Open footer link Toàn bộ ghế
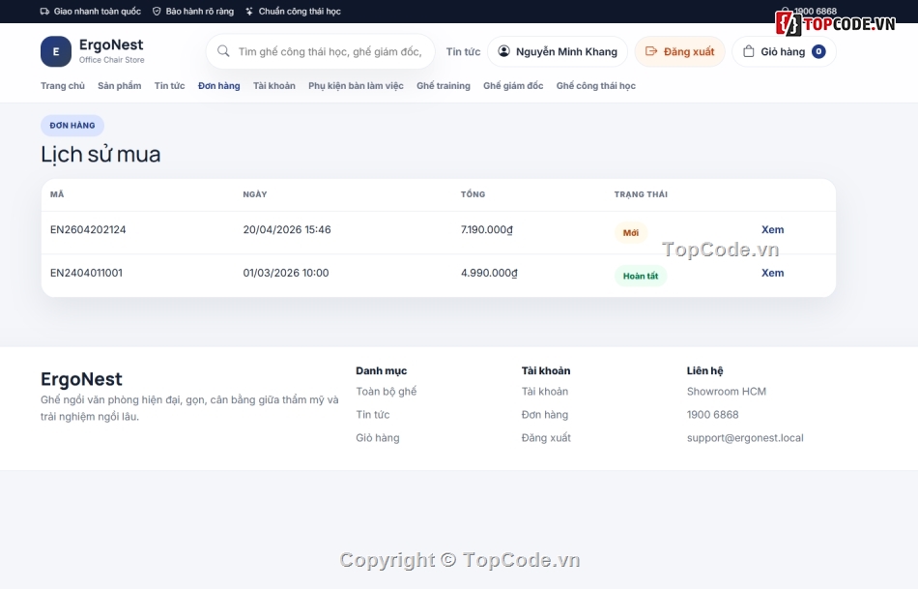The image size is (918, 589). [x=387, y=392]
